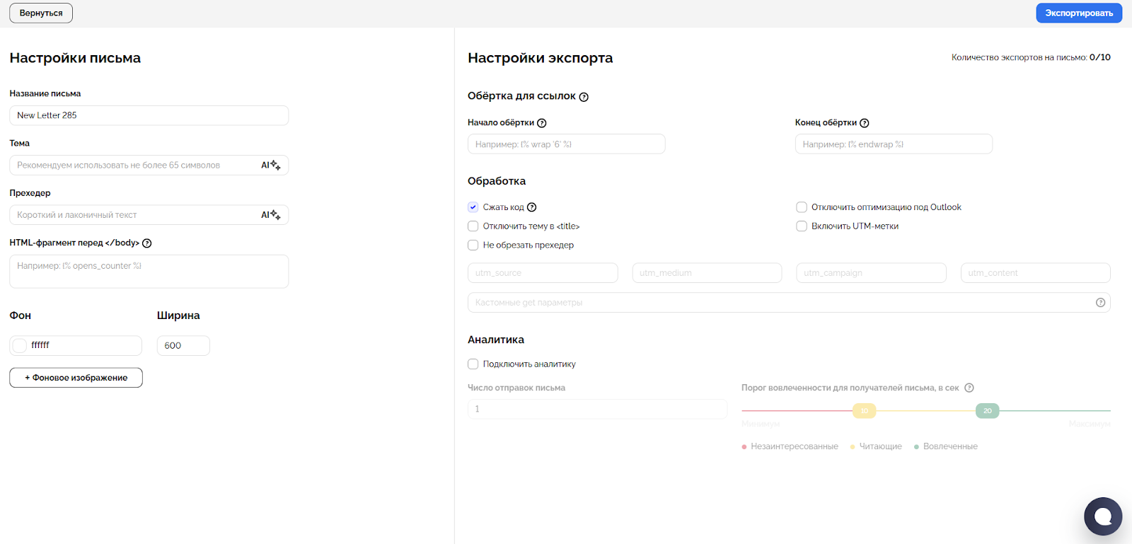Click help icon next to Начало обёртки
Image resolution: width=1132 pixels, height=544 pixels.
542,123
